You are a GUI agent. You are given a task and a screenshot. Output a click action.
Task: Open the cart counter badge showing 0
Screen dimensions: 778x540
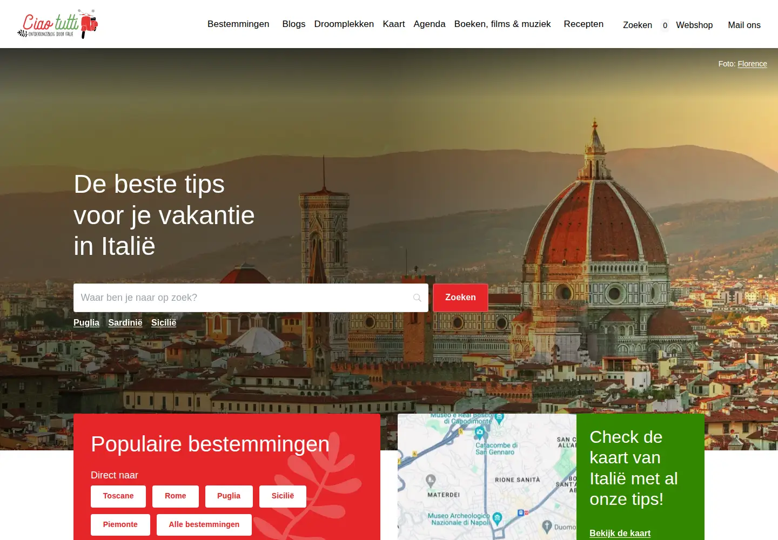665,25
